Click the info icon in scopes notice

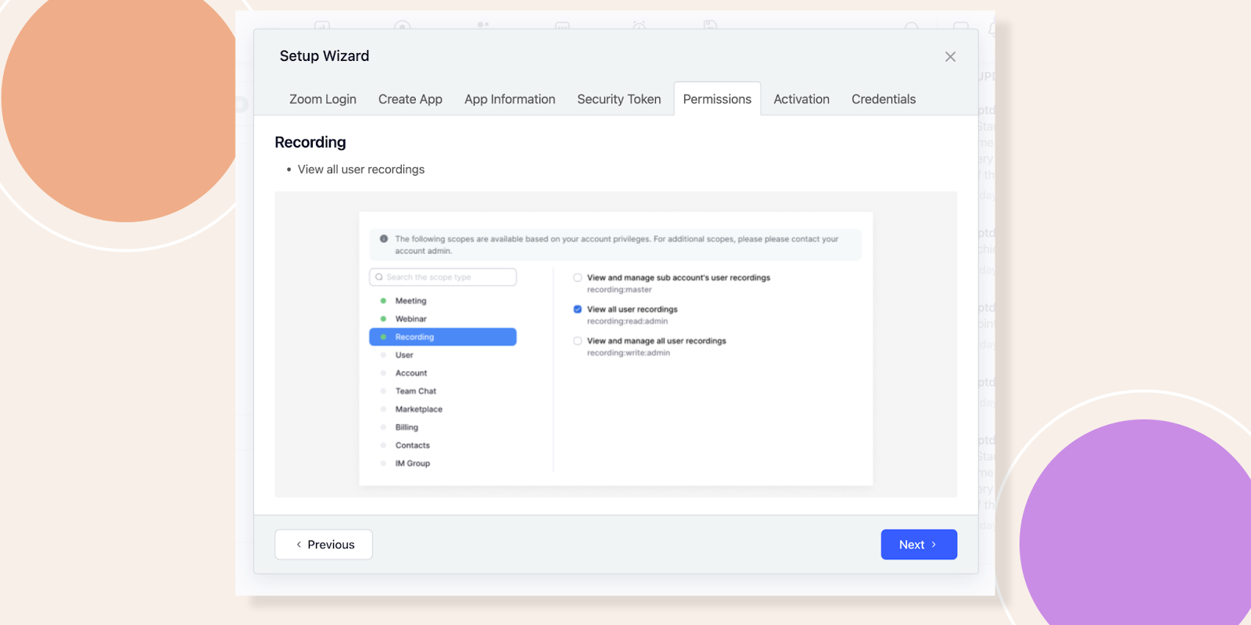[384, 239]
